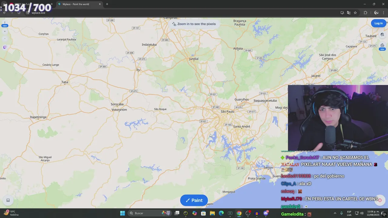Open Google Translate page icon

349,13
